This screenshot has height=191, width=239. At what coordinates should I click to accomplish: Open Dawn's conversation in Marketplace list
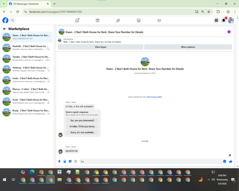coord(27,37)
